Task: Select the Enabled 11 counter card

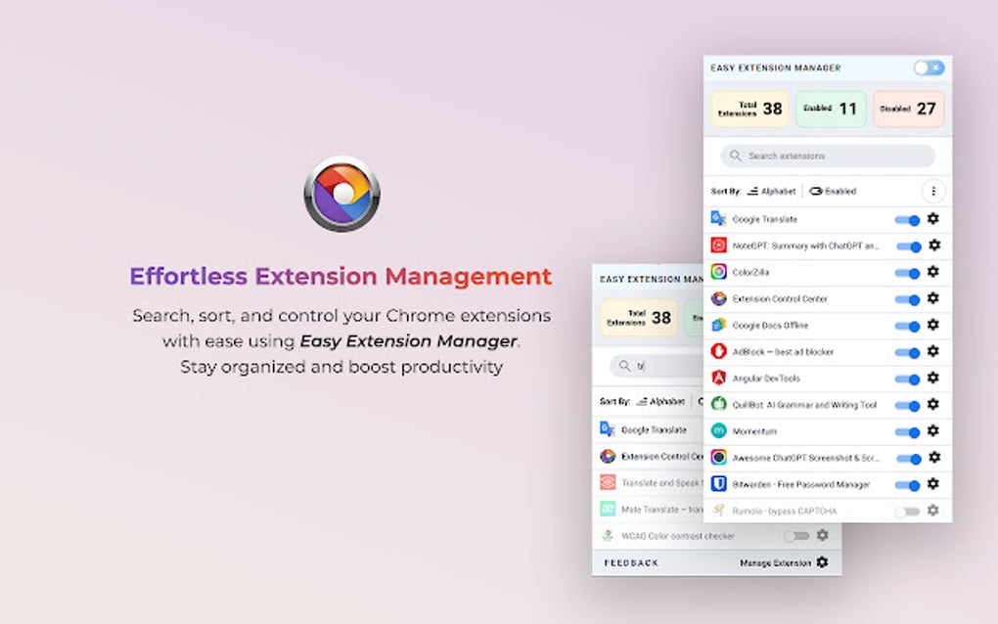Action: (831, 108)
